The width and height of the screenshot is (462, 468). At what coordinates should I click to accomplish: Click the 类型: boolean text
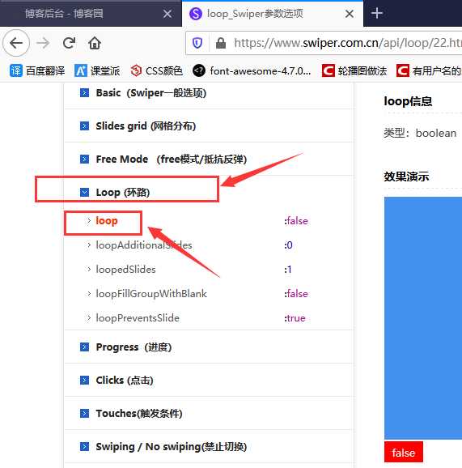click(x=420, y=133)
